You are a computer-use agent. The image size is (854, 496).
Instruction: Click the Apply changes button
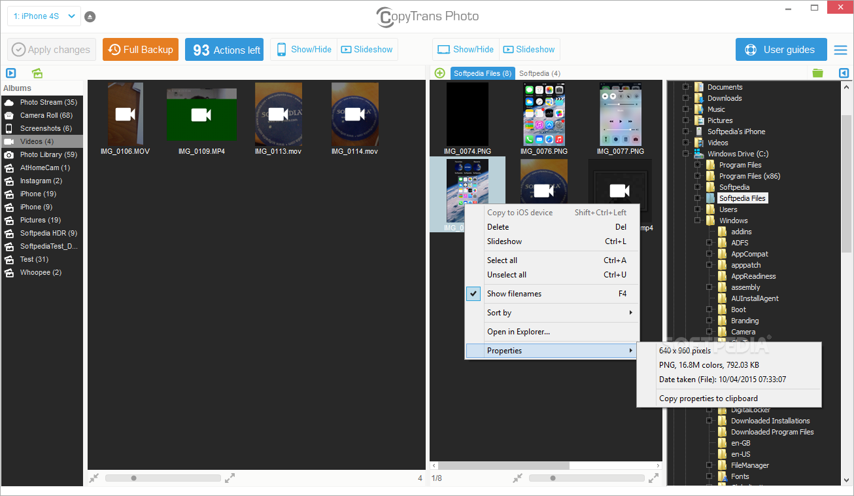[x=52, y=50]
